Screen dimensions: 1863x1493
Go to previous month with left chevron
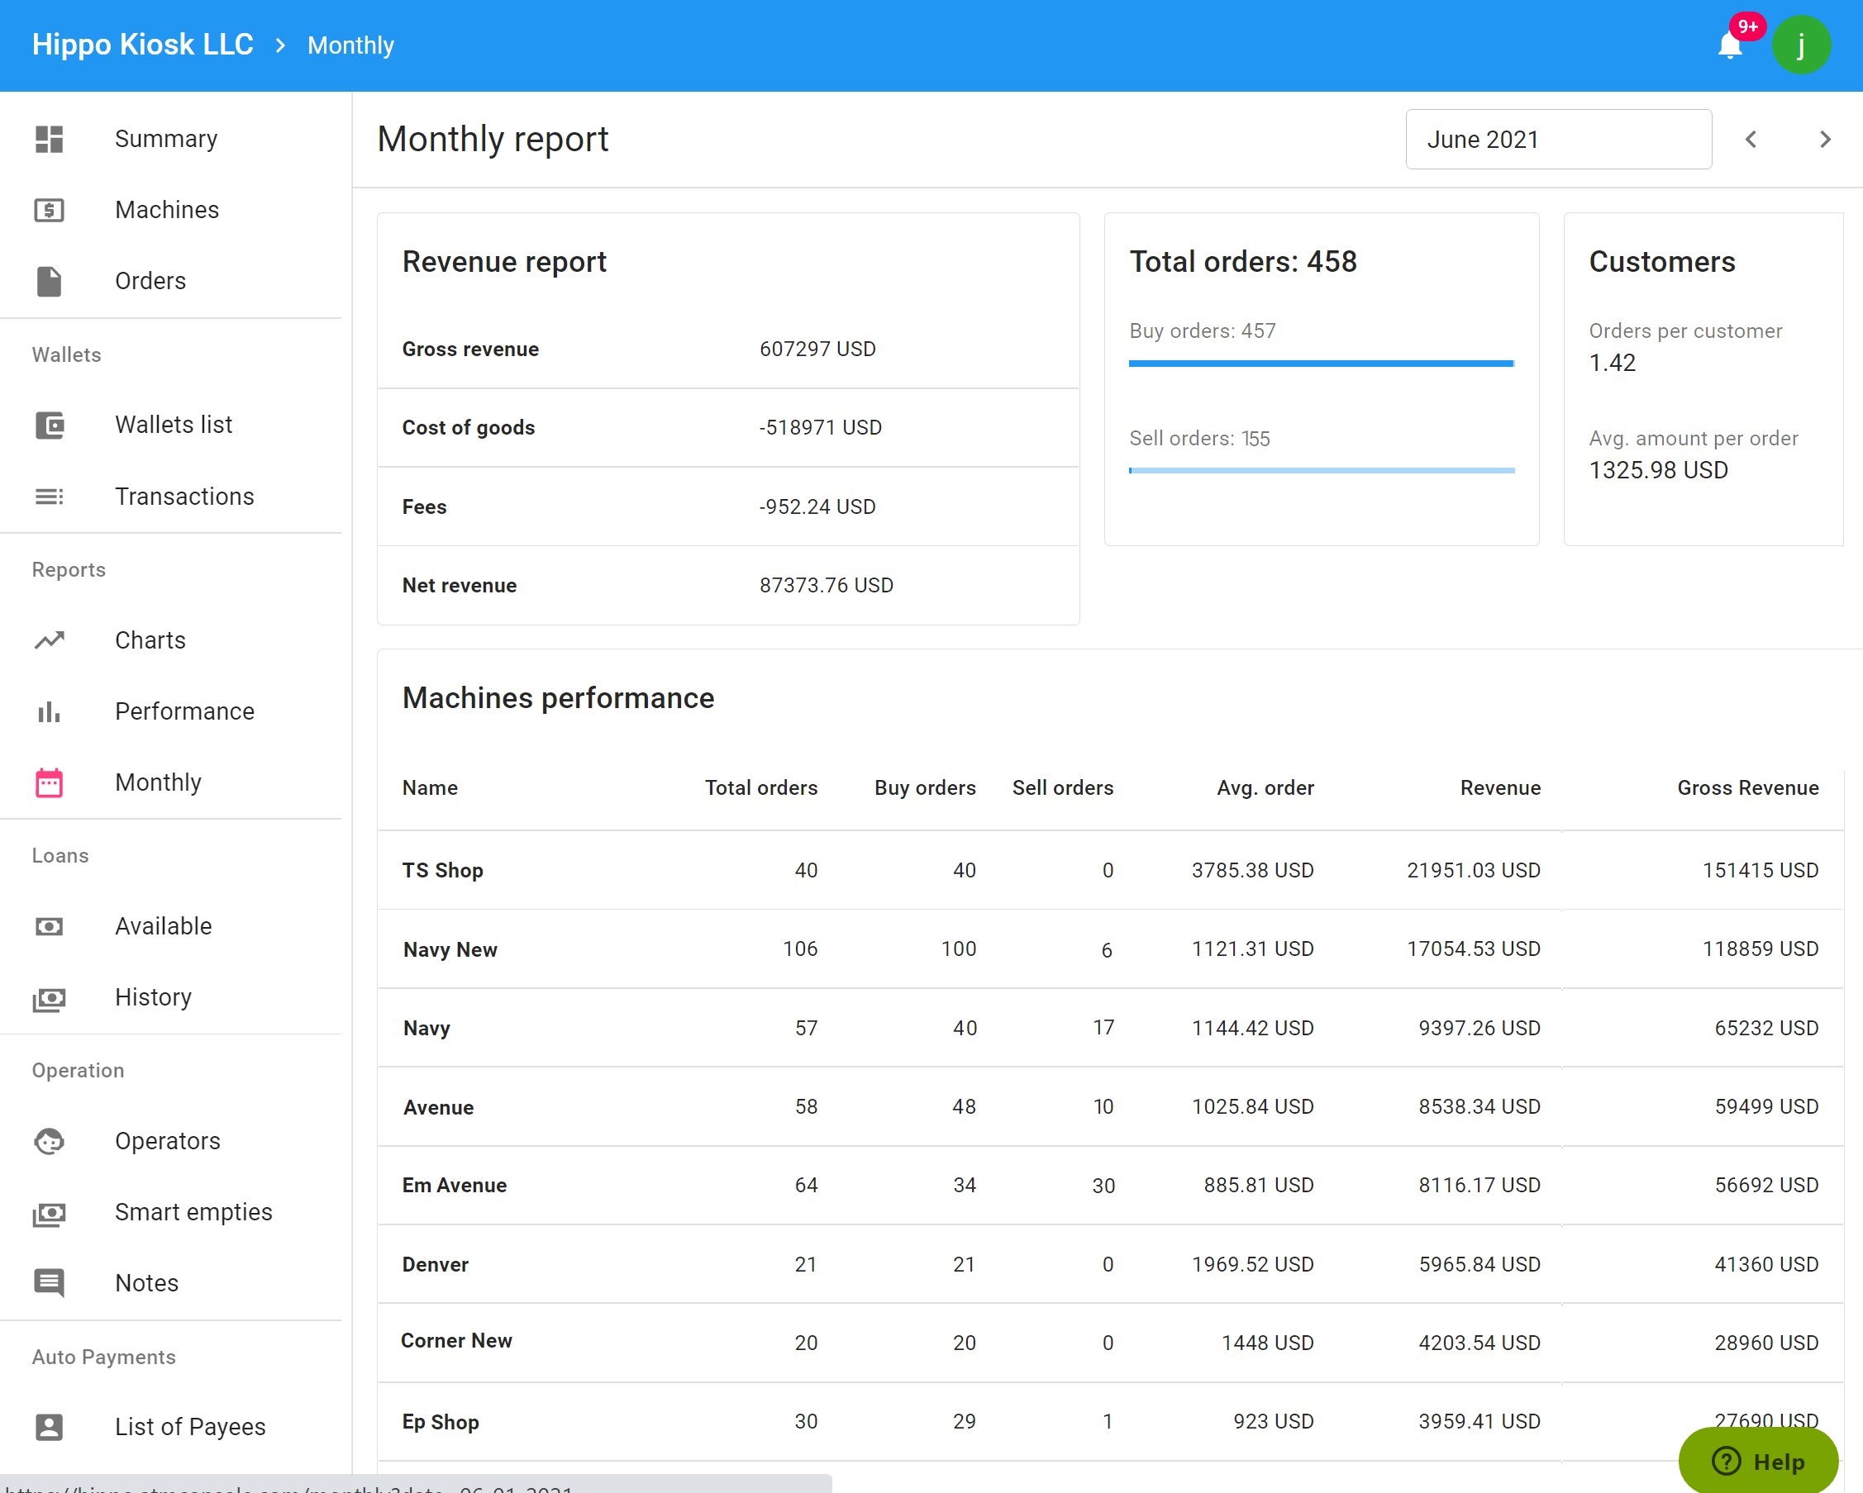pos(1751,139)
